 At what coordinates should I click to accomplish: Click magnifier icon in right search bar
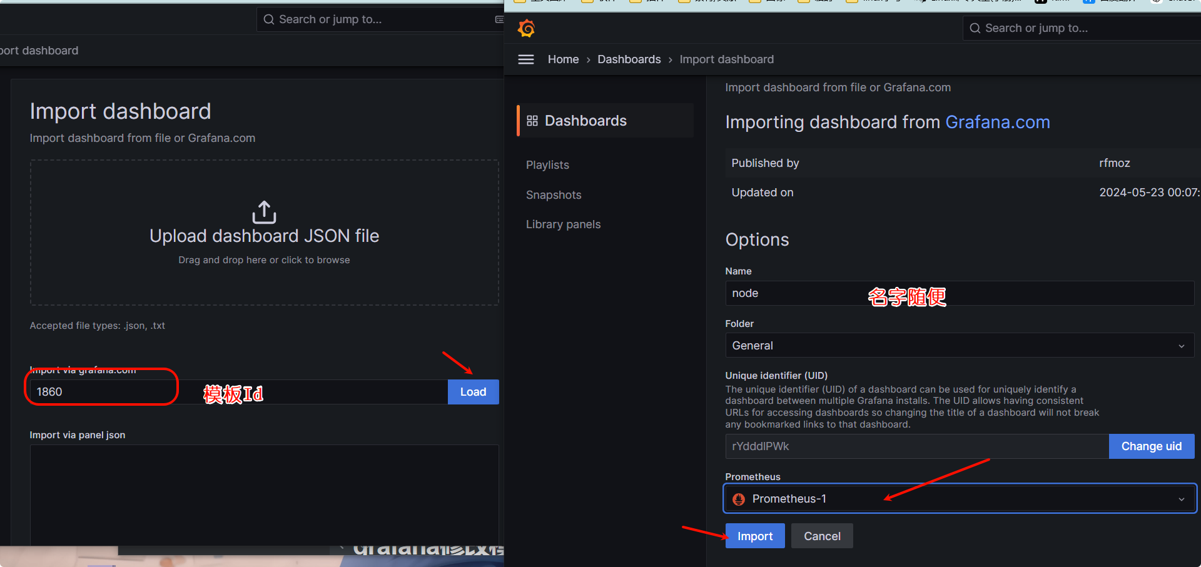tap(975, 28)
